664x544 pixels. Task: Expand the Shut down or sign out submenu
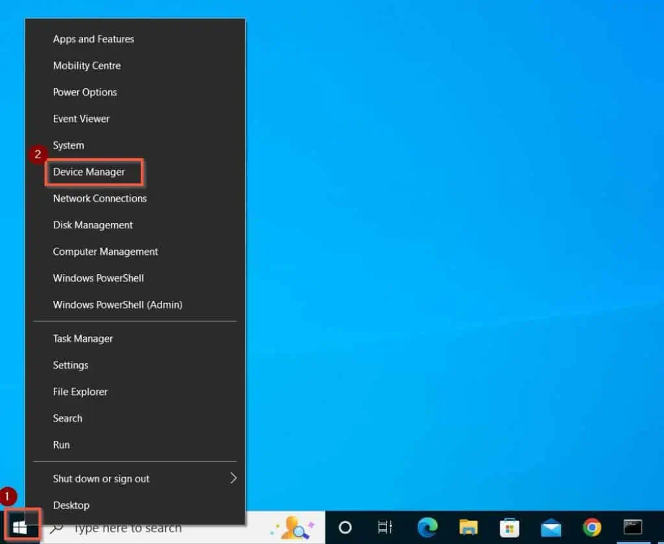pos(101,479)
